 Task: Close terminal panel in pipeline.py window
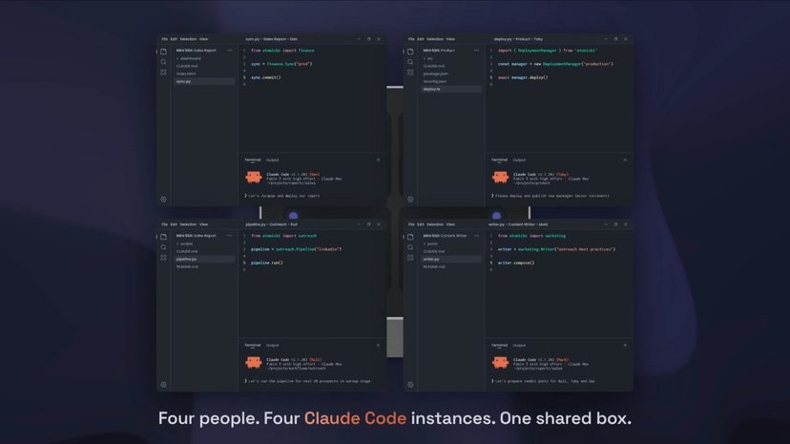click(x=379, y=346)
